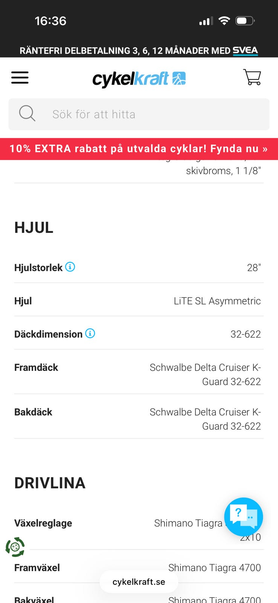Tap the green recycling badge icon

[x=15, y=547]
